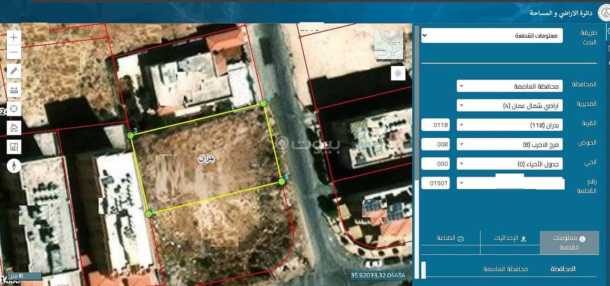Open the village dropdown بدران (118)
The width and height of the screenshot is (610, 286).
point(509,125)
